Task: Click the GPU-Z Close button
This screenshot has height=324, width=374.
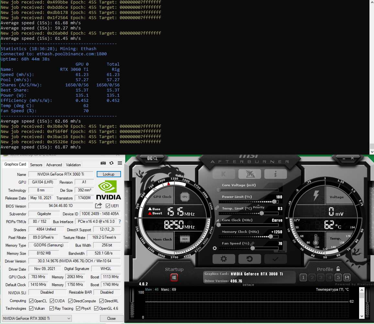Action: (111, 318)
